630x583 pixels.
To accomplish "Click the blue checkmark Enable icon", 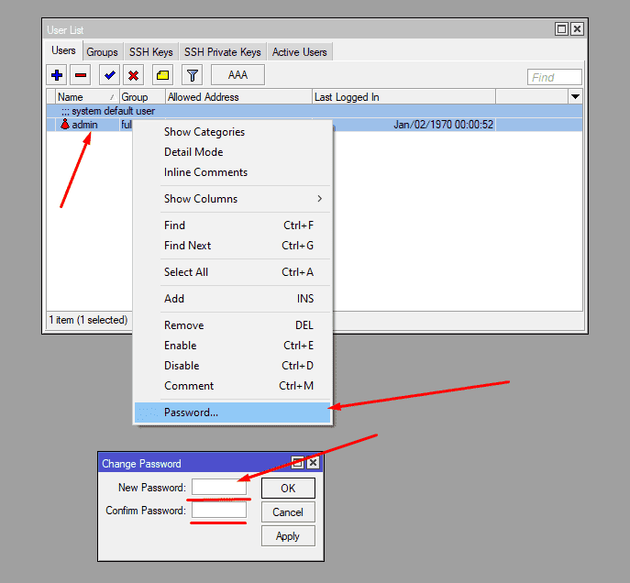I will [x=110, y=75].
